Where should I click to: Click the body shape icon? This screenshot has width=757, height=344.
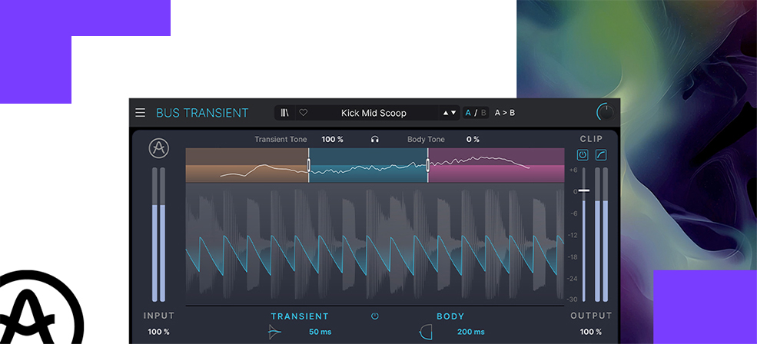click(425, 332)
